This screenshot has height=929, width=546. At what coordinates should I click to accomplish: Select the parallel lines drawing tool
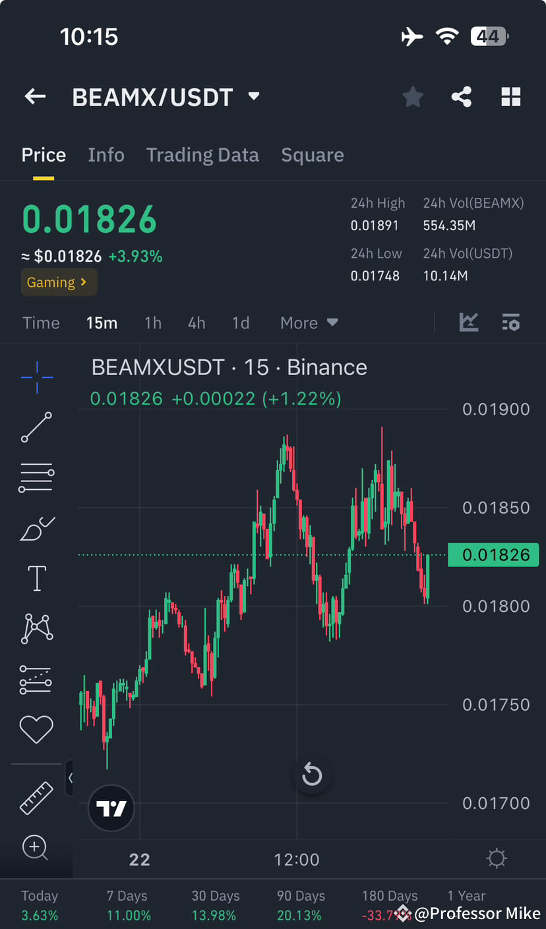pyautogui.click(x=36, y=477)
